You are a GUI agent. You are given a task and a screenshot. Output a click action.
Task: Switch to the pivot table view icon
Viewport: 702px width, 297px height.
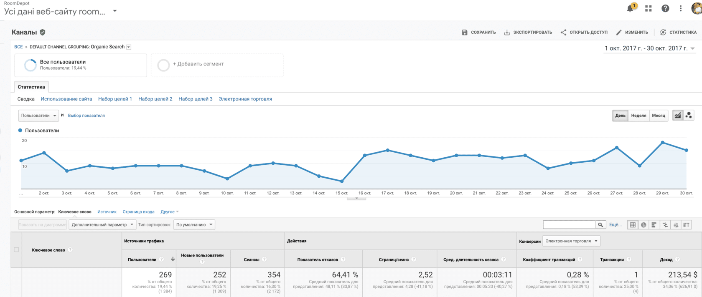pos(686,225)
